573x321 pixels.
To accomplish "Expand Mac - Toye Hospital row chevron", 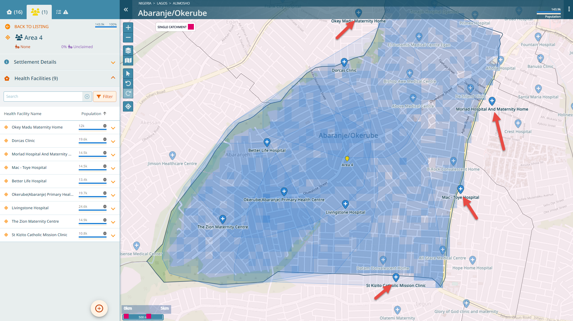I will (x=113, y=169).
